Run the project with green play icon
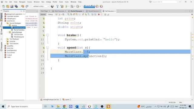The width and height of the screenshot is (194, 109). coord(66,6)
